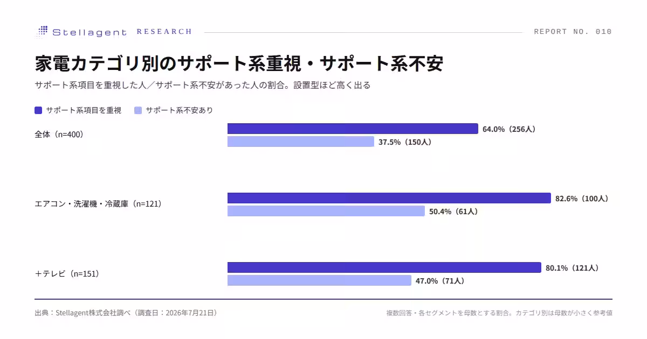
Task: Click the 出典 source citation text
Action: pos(126,313)
